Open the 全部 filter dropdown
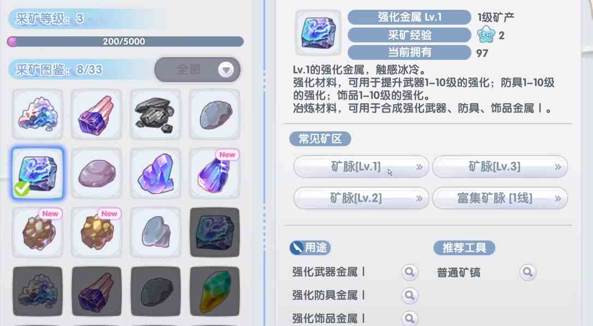593x326 pixels. 197,69
